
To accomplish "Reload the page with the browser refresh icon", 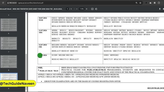I will 3,3.
